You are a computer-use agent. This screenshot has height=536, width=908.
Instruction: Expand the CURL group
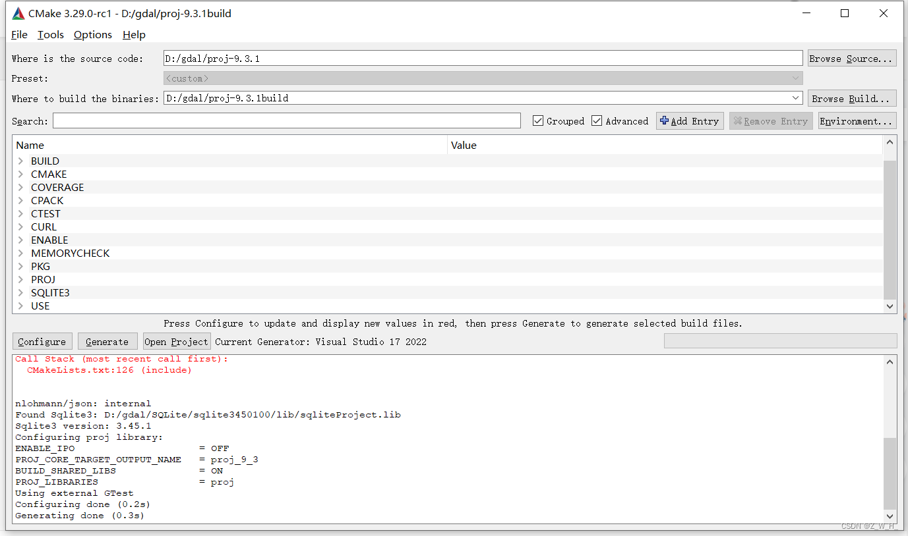20,227
